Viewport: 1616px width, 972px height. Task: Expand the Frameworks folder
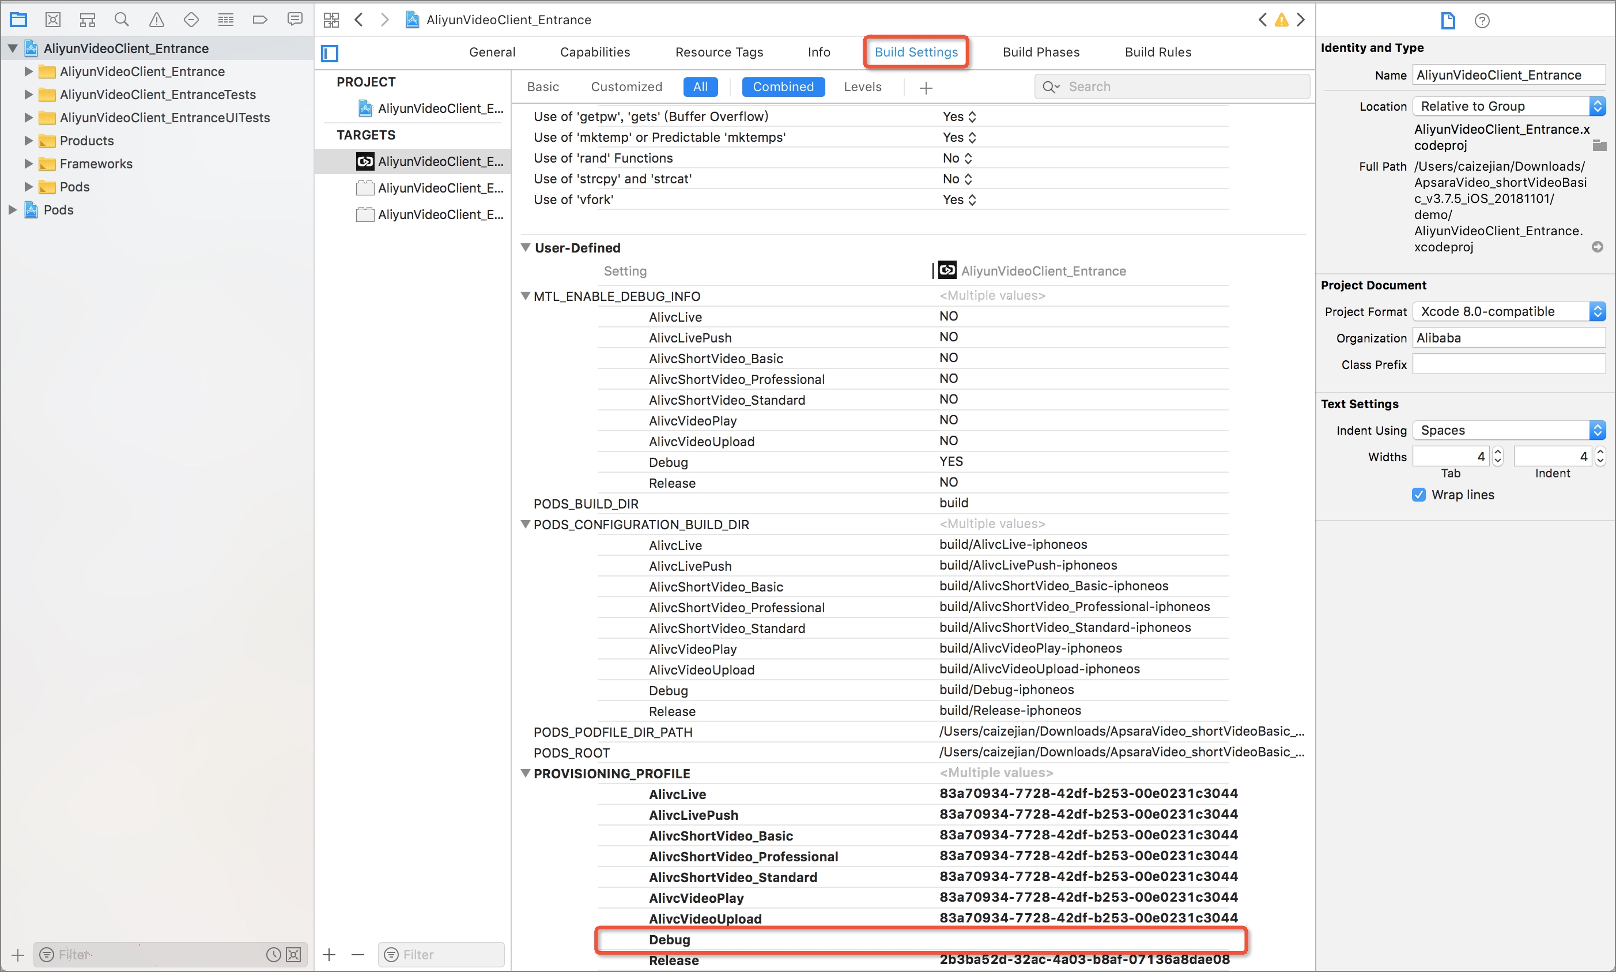[28, 163]
